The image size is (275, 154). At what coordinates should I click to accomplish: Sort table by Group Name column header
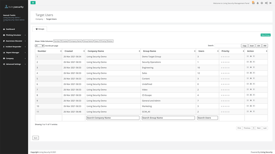tap(168, 51)
